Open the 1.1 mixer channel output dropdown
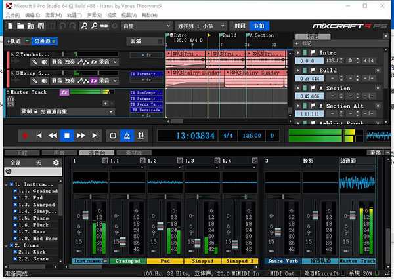 pos(127,167)
